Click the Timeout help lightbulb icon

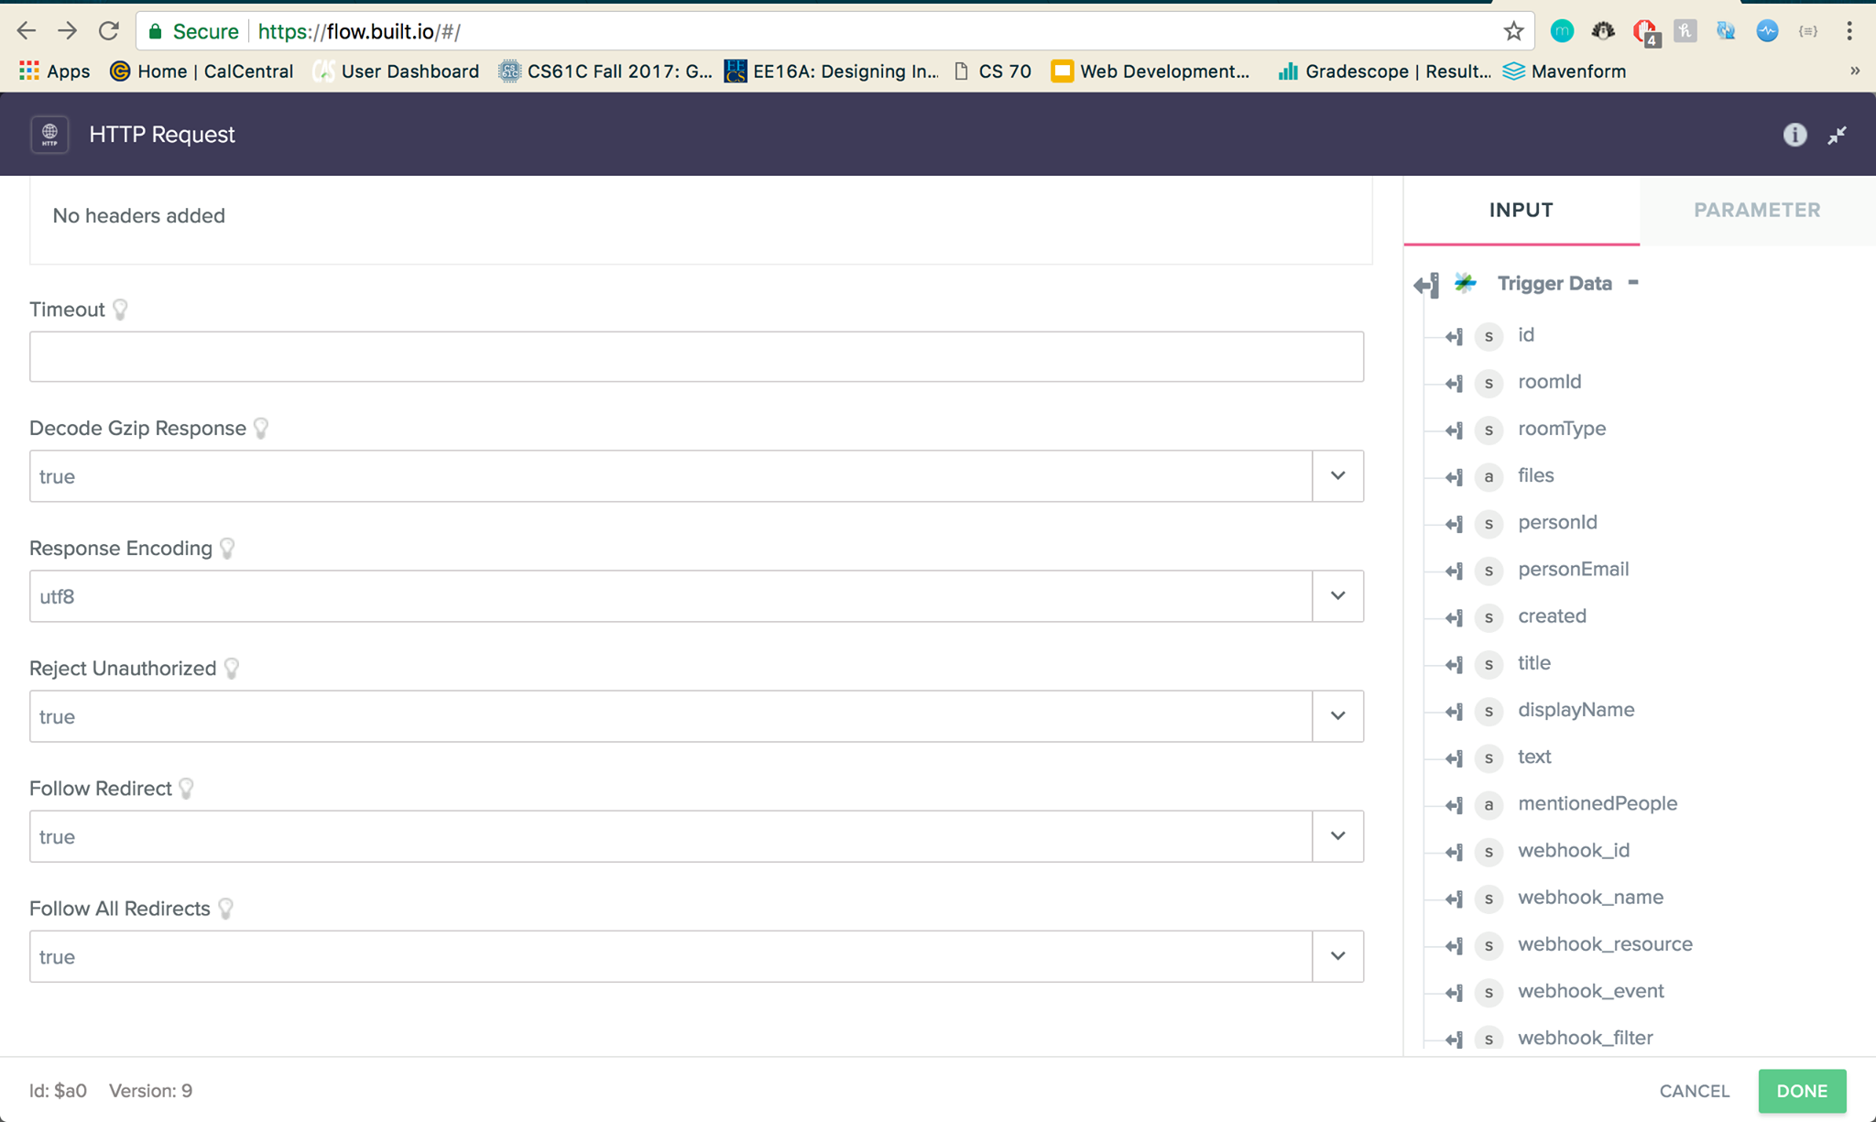point(120,310)
